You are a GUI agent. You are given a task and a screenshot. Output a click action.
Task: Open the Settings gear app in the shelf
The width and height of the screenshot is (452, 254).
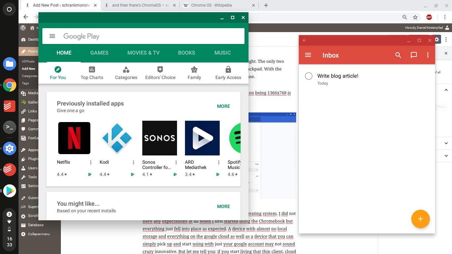[x=10, y=149]
